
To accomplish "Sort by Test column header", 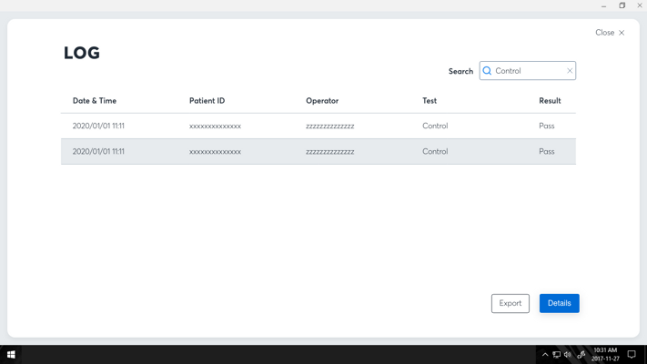I will tap(430, 101).
